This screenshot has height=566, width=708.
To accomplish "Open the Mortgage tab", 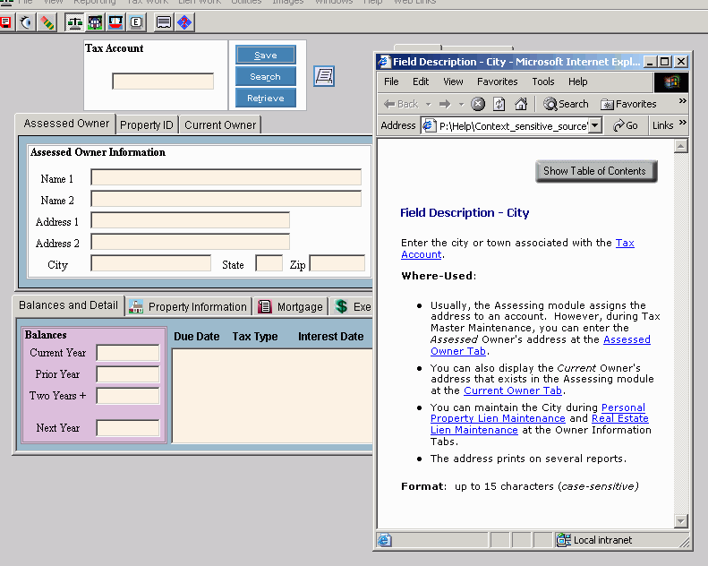I will [290, 306].
